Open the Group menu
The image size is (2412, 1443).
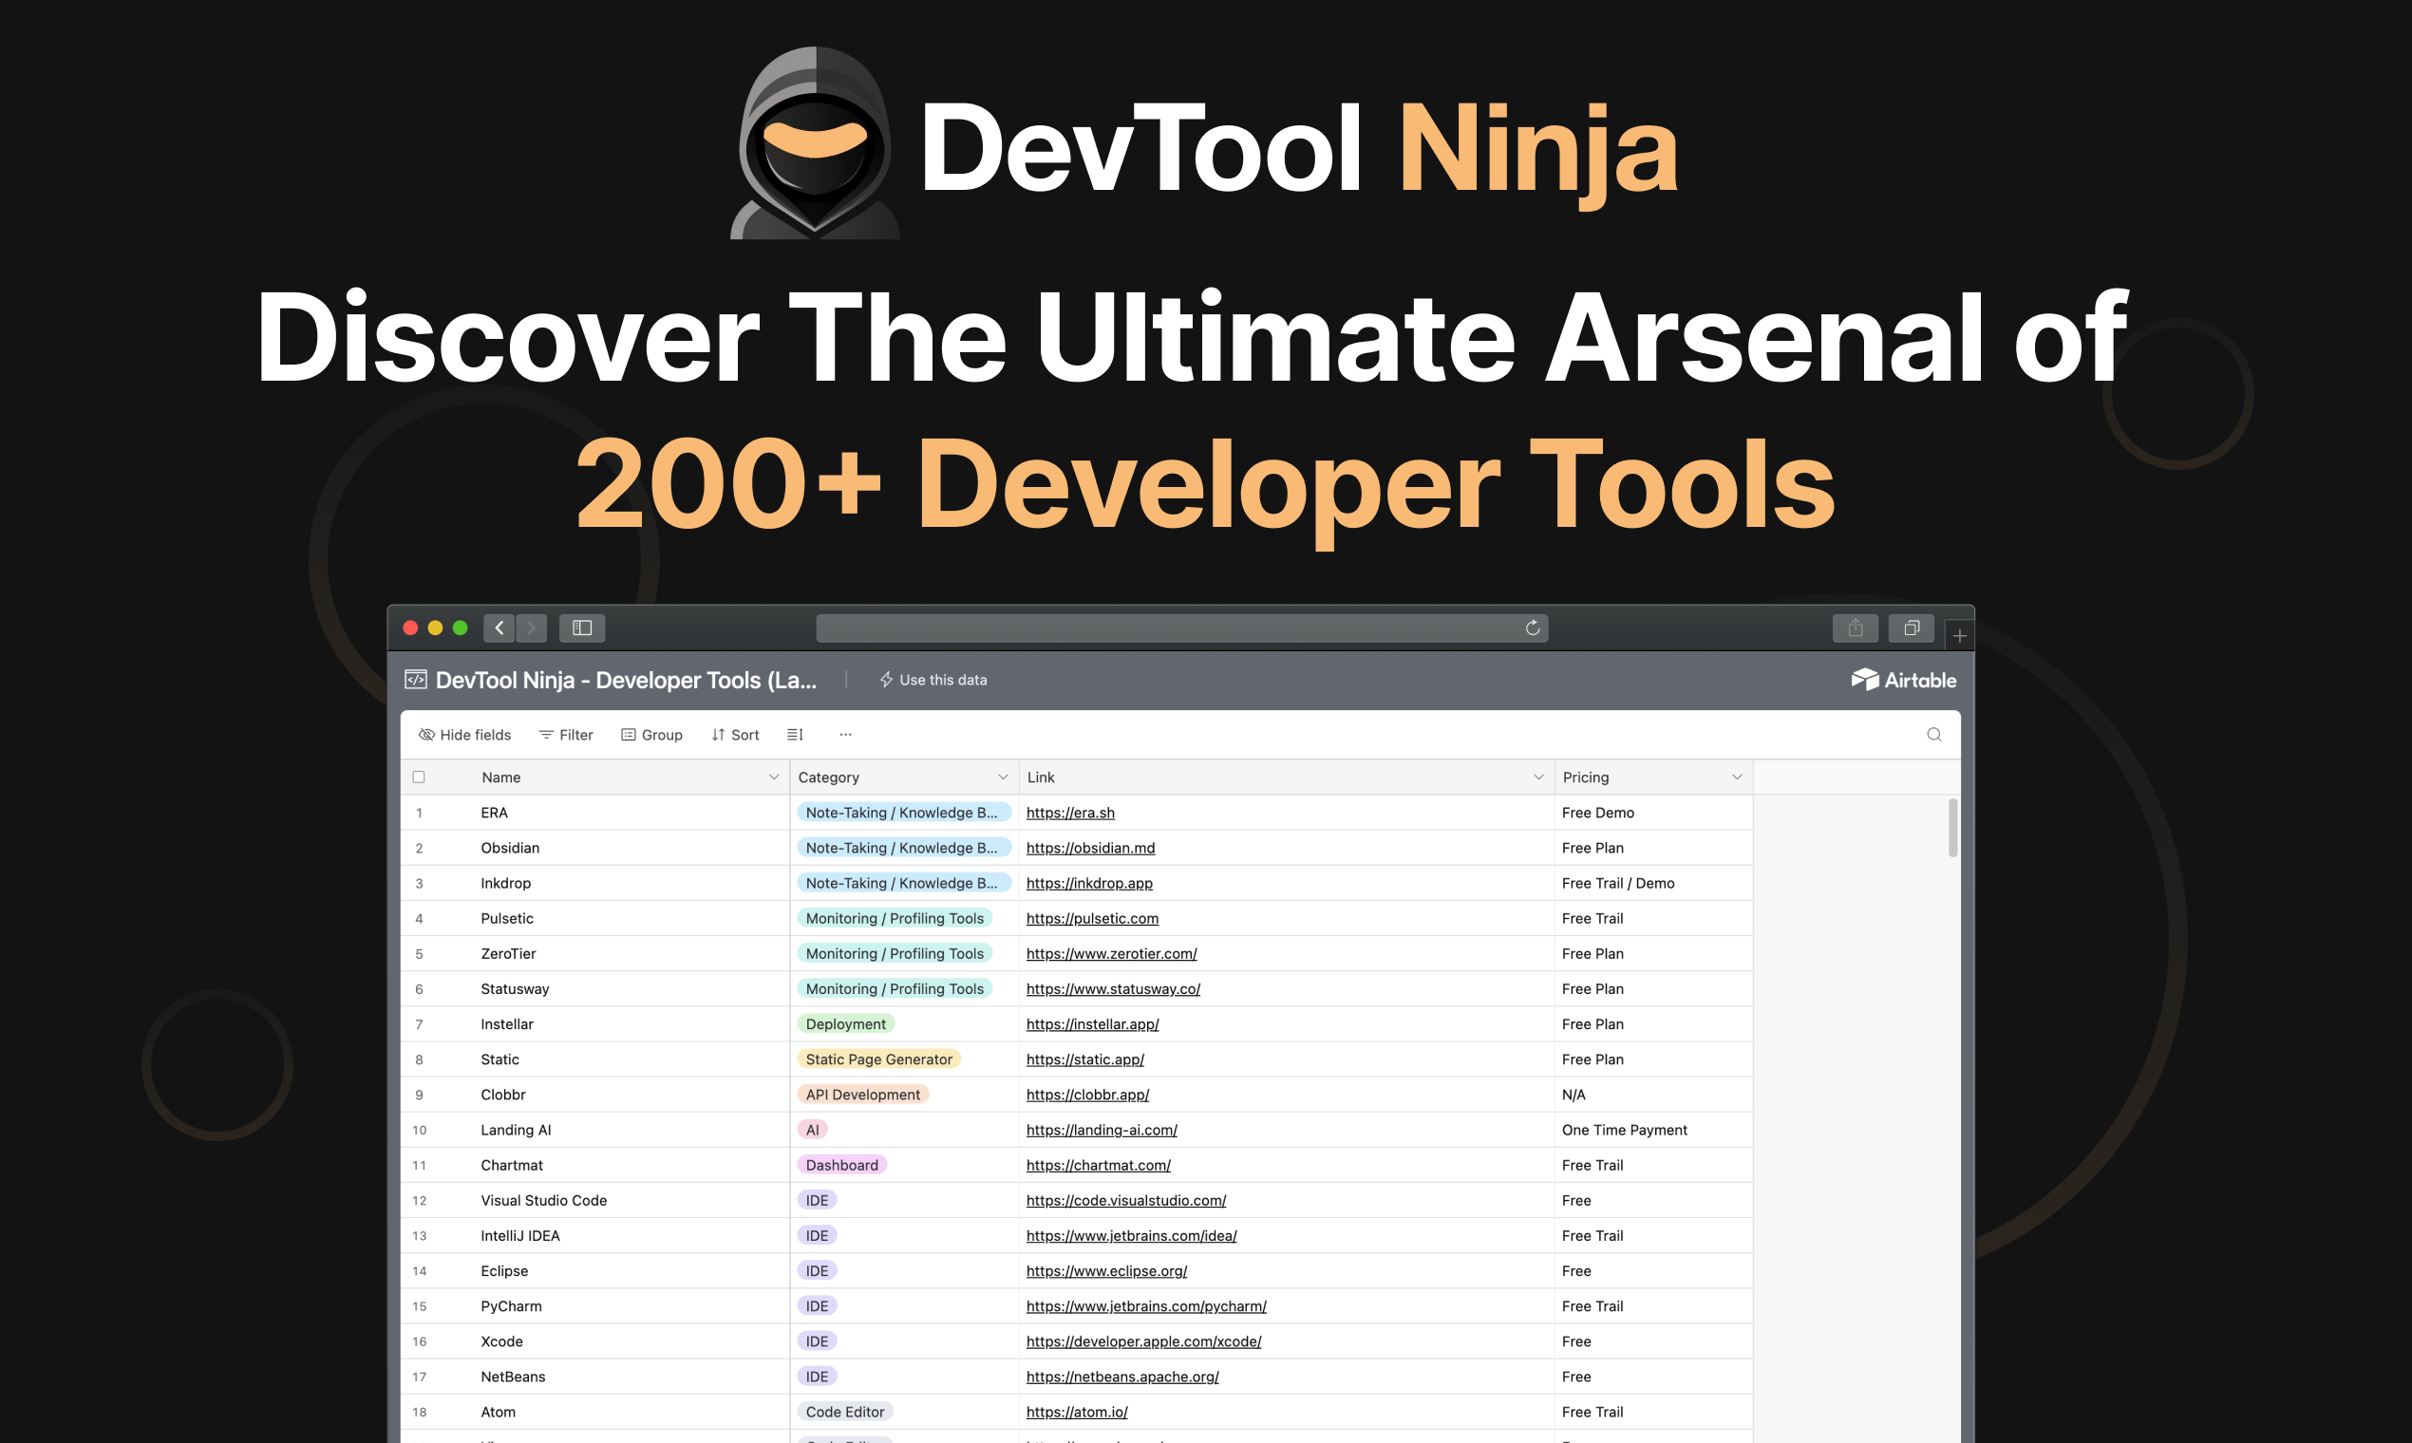click(x=651, y=734)
